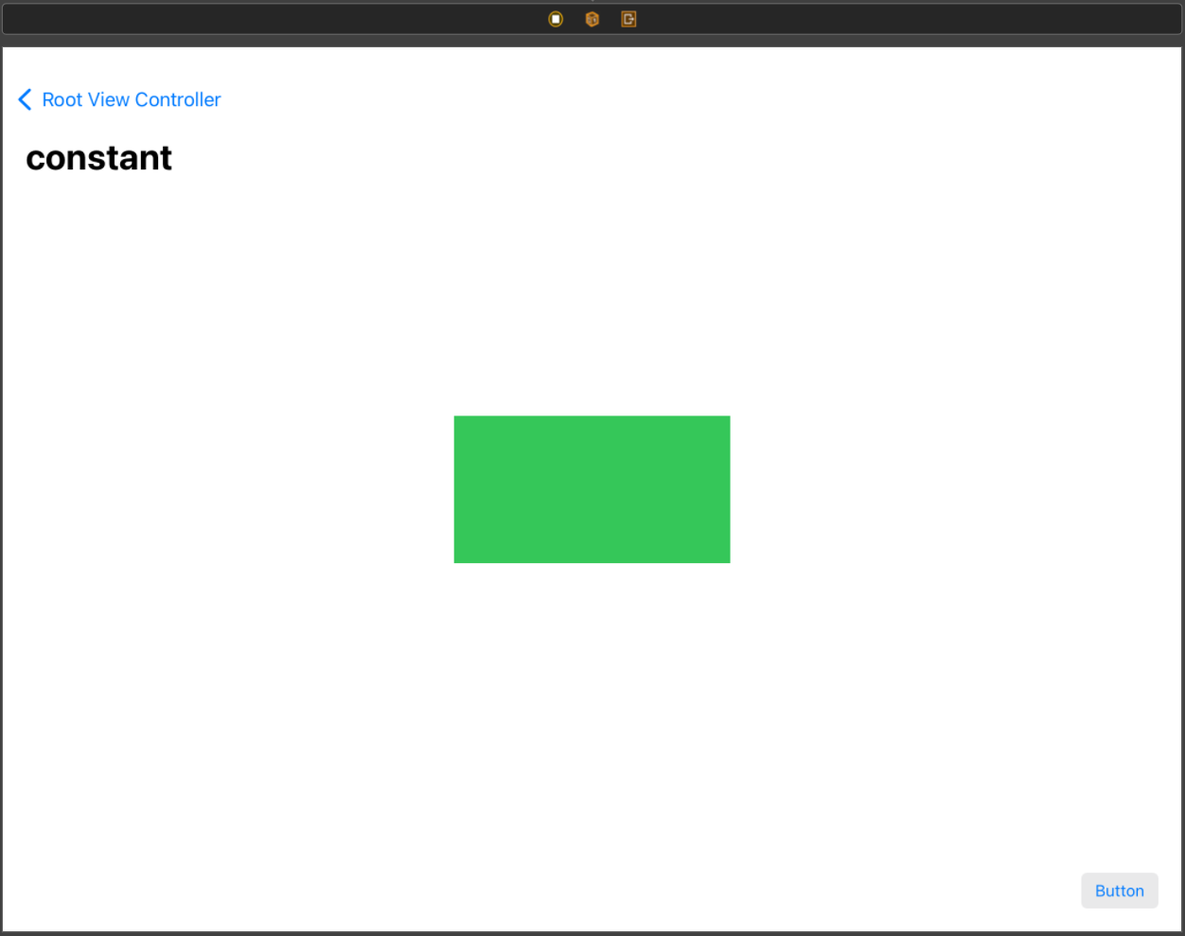The image size is (1185, 936).
Task: Click the blue back chevron arrow
Action: coord(25,99)
